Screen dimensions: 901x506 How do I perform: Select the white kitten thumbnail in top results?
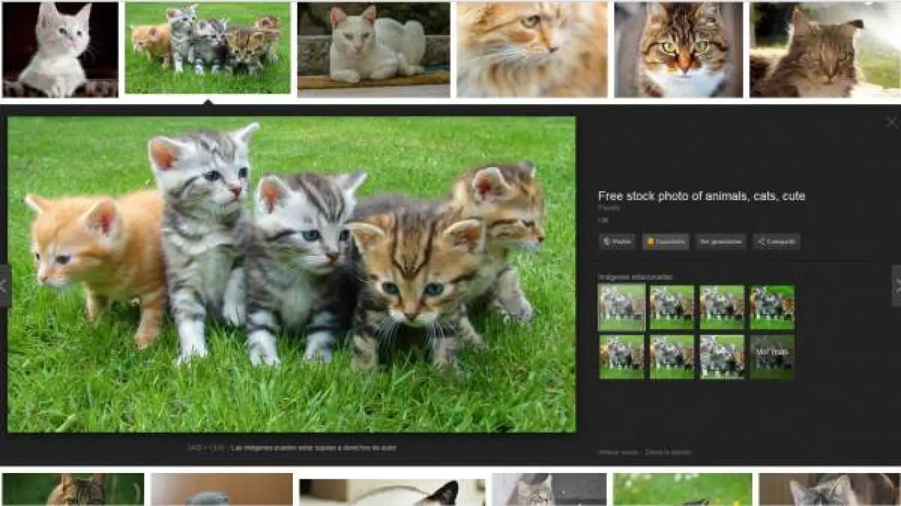tap(61, 49)
